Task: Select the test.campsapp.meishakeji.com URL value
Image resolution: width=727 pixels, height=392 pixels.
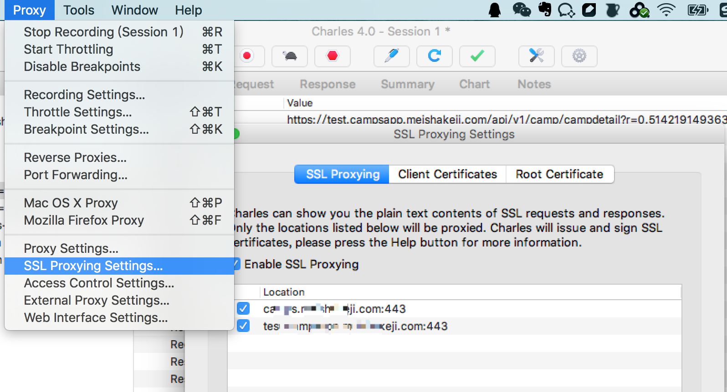Action: click(x=507, y=120)
